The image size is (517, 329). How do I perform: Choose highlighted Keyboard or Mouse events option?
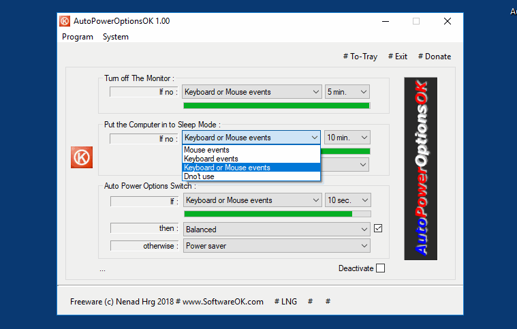pos(251,168)
